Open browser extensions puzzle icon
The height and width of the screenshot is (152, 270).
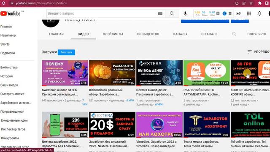[260, 3]
